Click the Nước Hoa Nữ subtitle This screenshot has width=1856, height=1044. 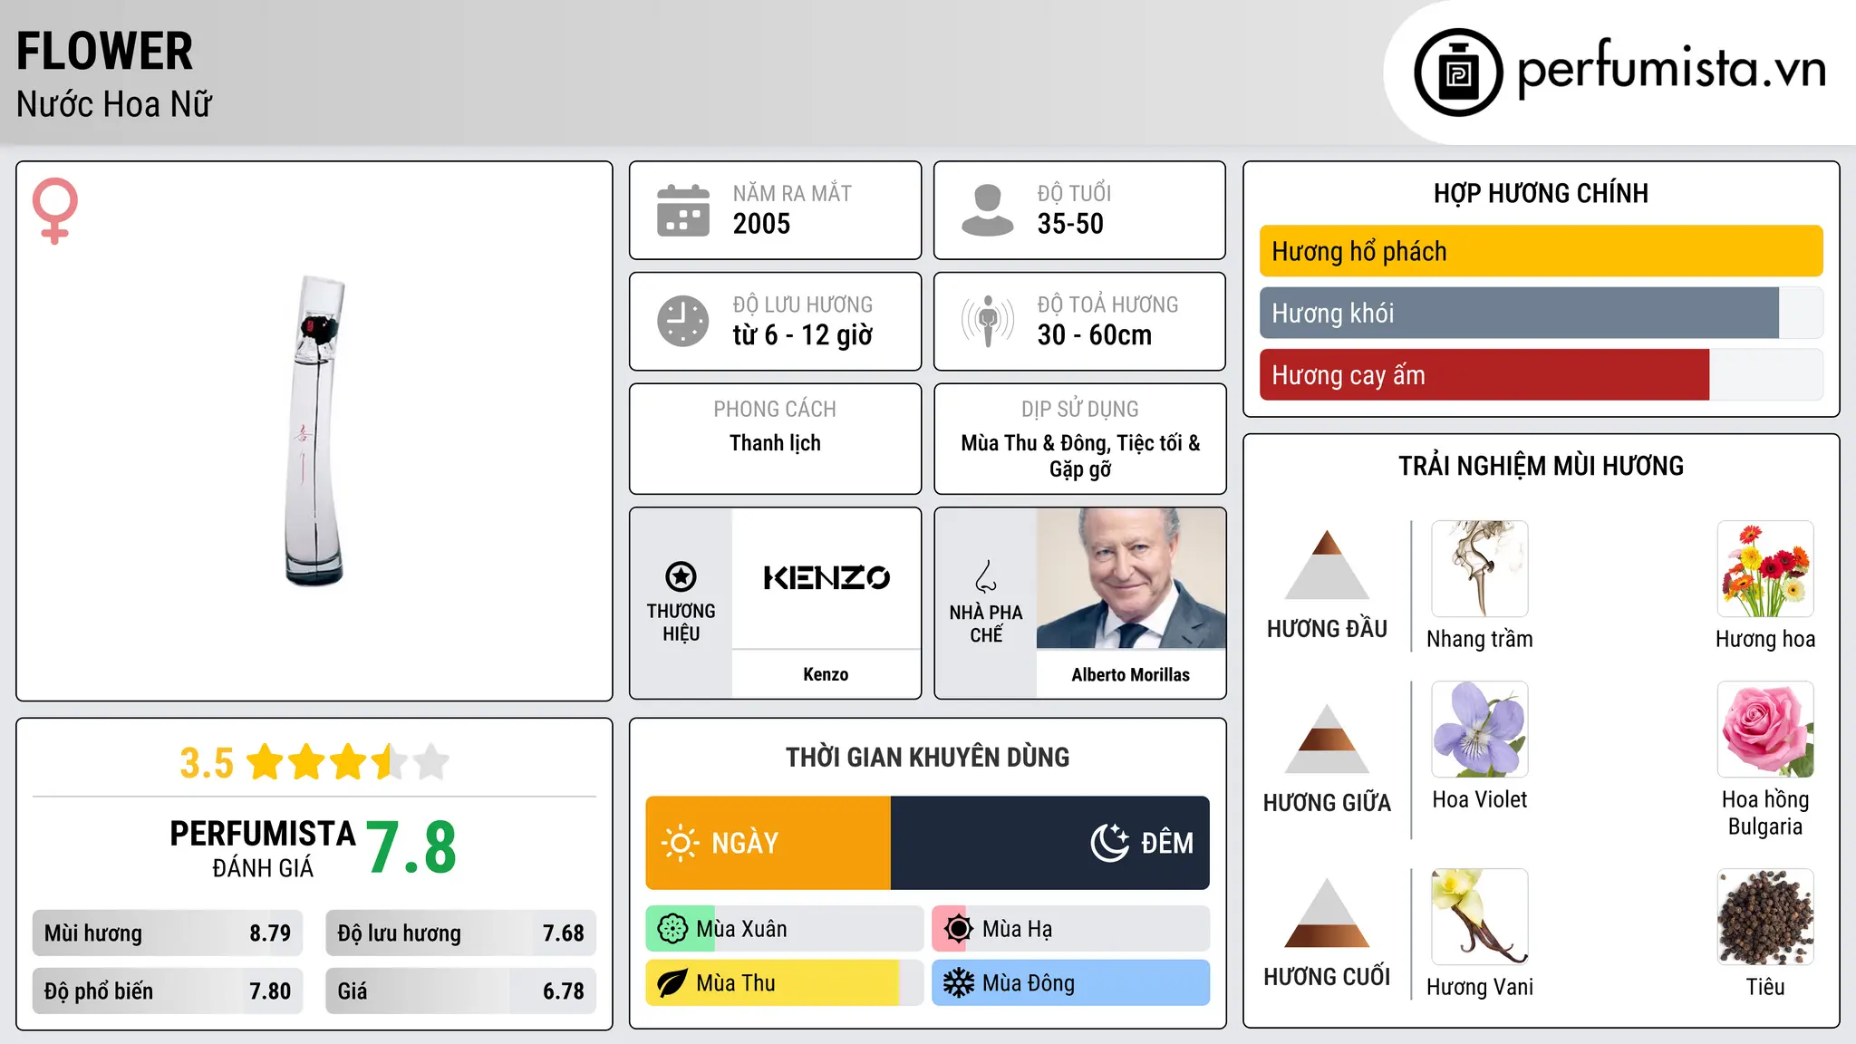[114, 104]
